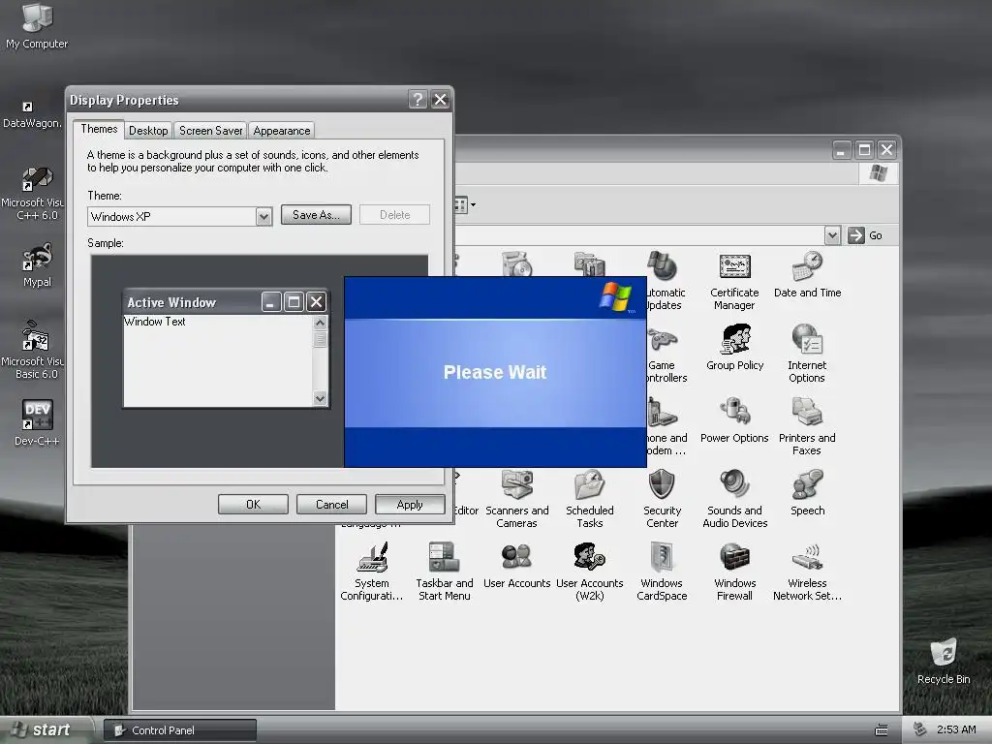Click the Display Properties help question-mark button

click(x=418, y=100)
